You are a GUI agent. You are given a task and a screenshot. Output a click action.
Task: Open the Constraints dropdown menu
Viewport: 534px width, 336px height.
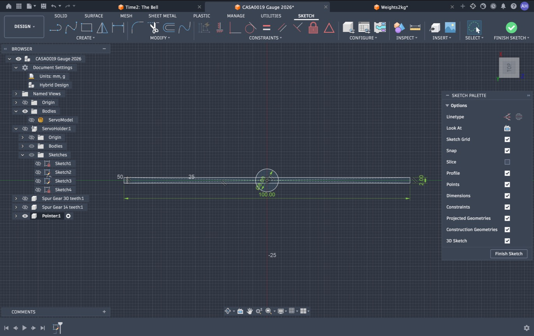click(x=265, y=38)
